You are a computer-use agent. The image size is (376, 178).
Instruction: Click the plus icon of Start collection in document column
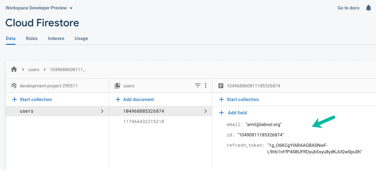(222, 99)
